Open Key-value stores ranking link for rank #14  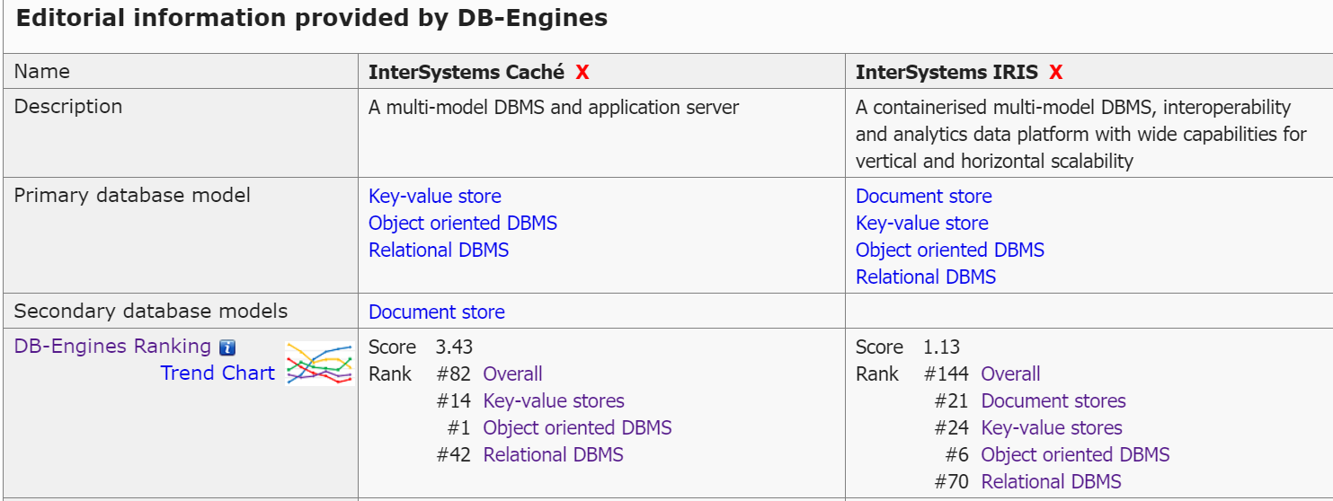(x=554, y=401)
